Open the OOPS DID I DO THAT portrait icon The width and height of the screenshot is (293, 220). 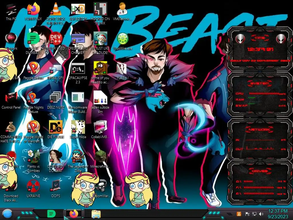tap(56, 156)
